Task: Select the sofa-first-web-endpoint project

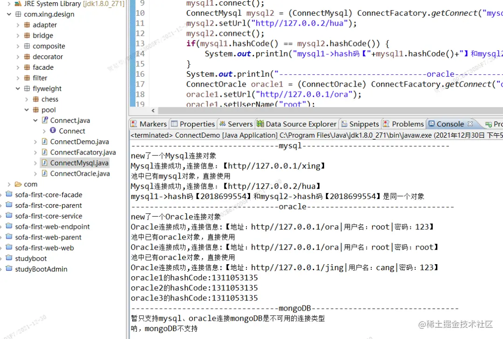Action: click(x=52, y=226)
